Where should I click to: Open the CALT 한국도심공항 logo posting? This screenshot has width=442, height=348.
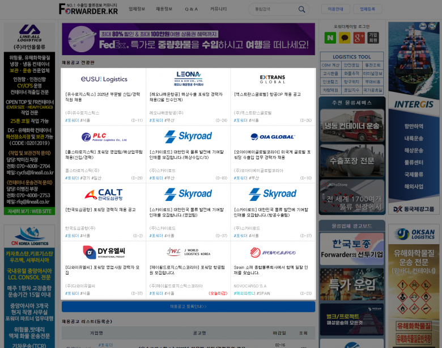coord(104,194)
